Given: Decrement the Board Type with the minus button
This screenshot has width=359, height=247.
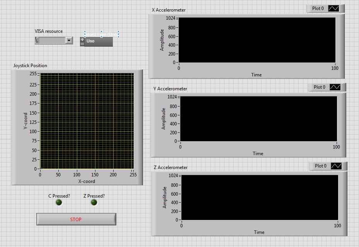Looking at the screenshot, I should tap(82, 44).
